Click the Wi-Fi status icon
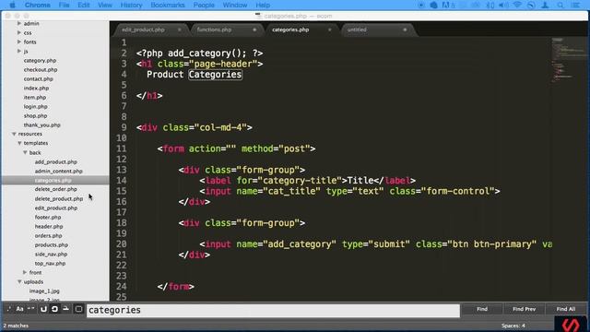The image size is (590, 332). pos(517,5)
